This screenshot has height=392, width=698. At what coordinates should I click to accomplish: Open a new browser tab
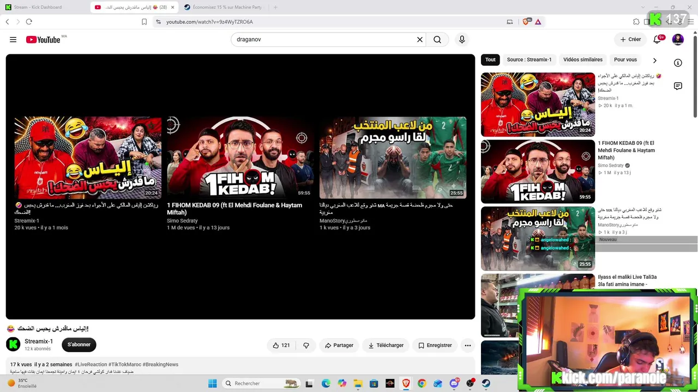pyautogui.click(x=275, y=7)
